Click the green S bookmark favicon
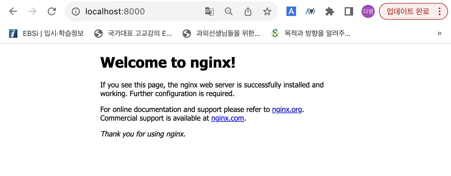Screen dimensions: 451x176 [275, 33]
